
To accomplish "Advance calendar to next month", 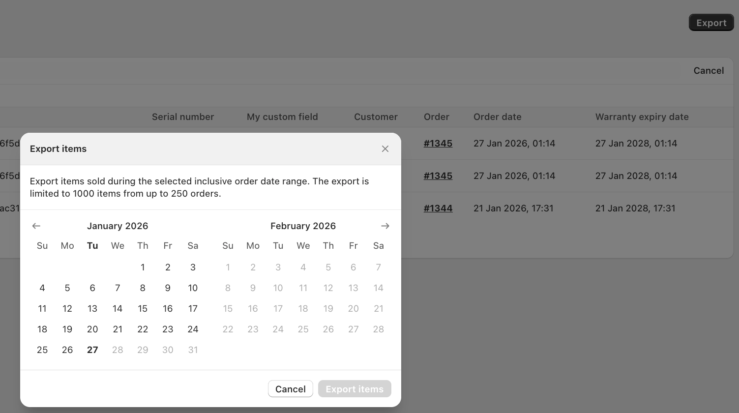I will pyautogui.click(x=385, y=226).
